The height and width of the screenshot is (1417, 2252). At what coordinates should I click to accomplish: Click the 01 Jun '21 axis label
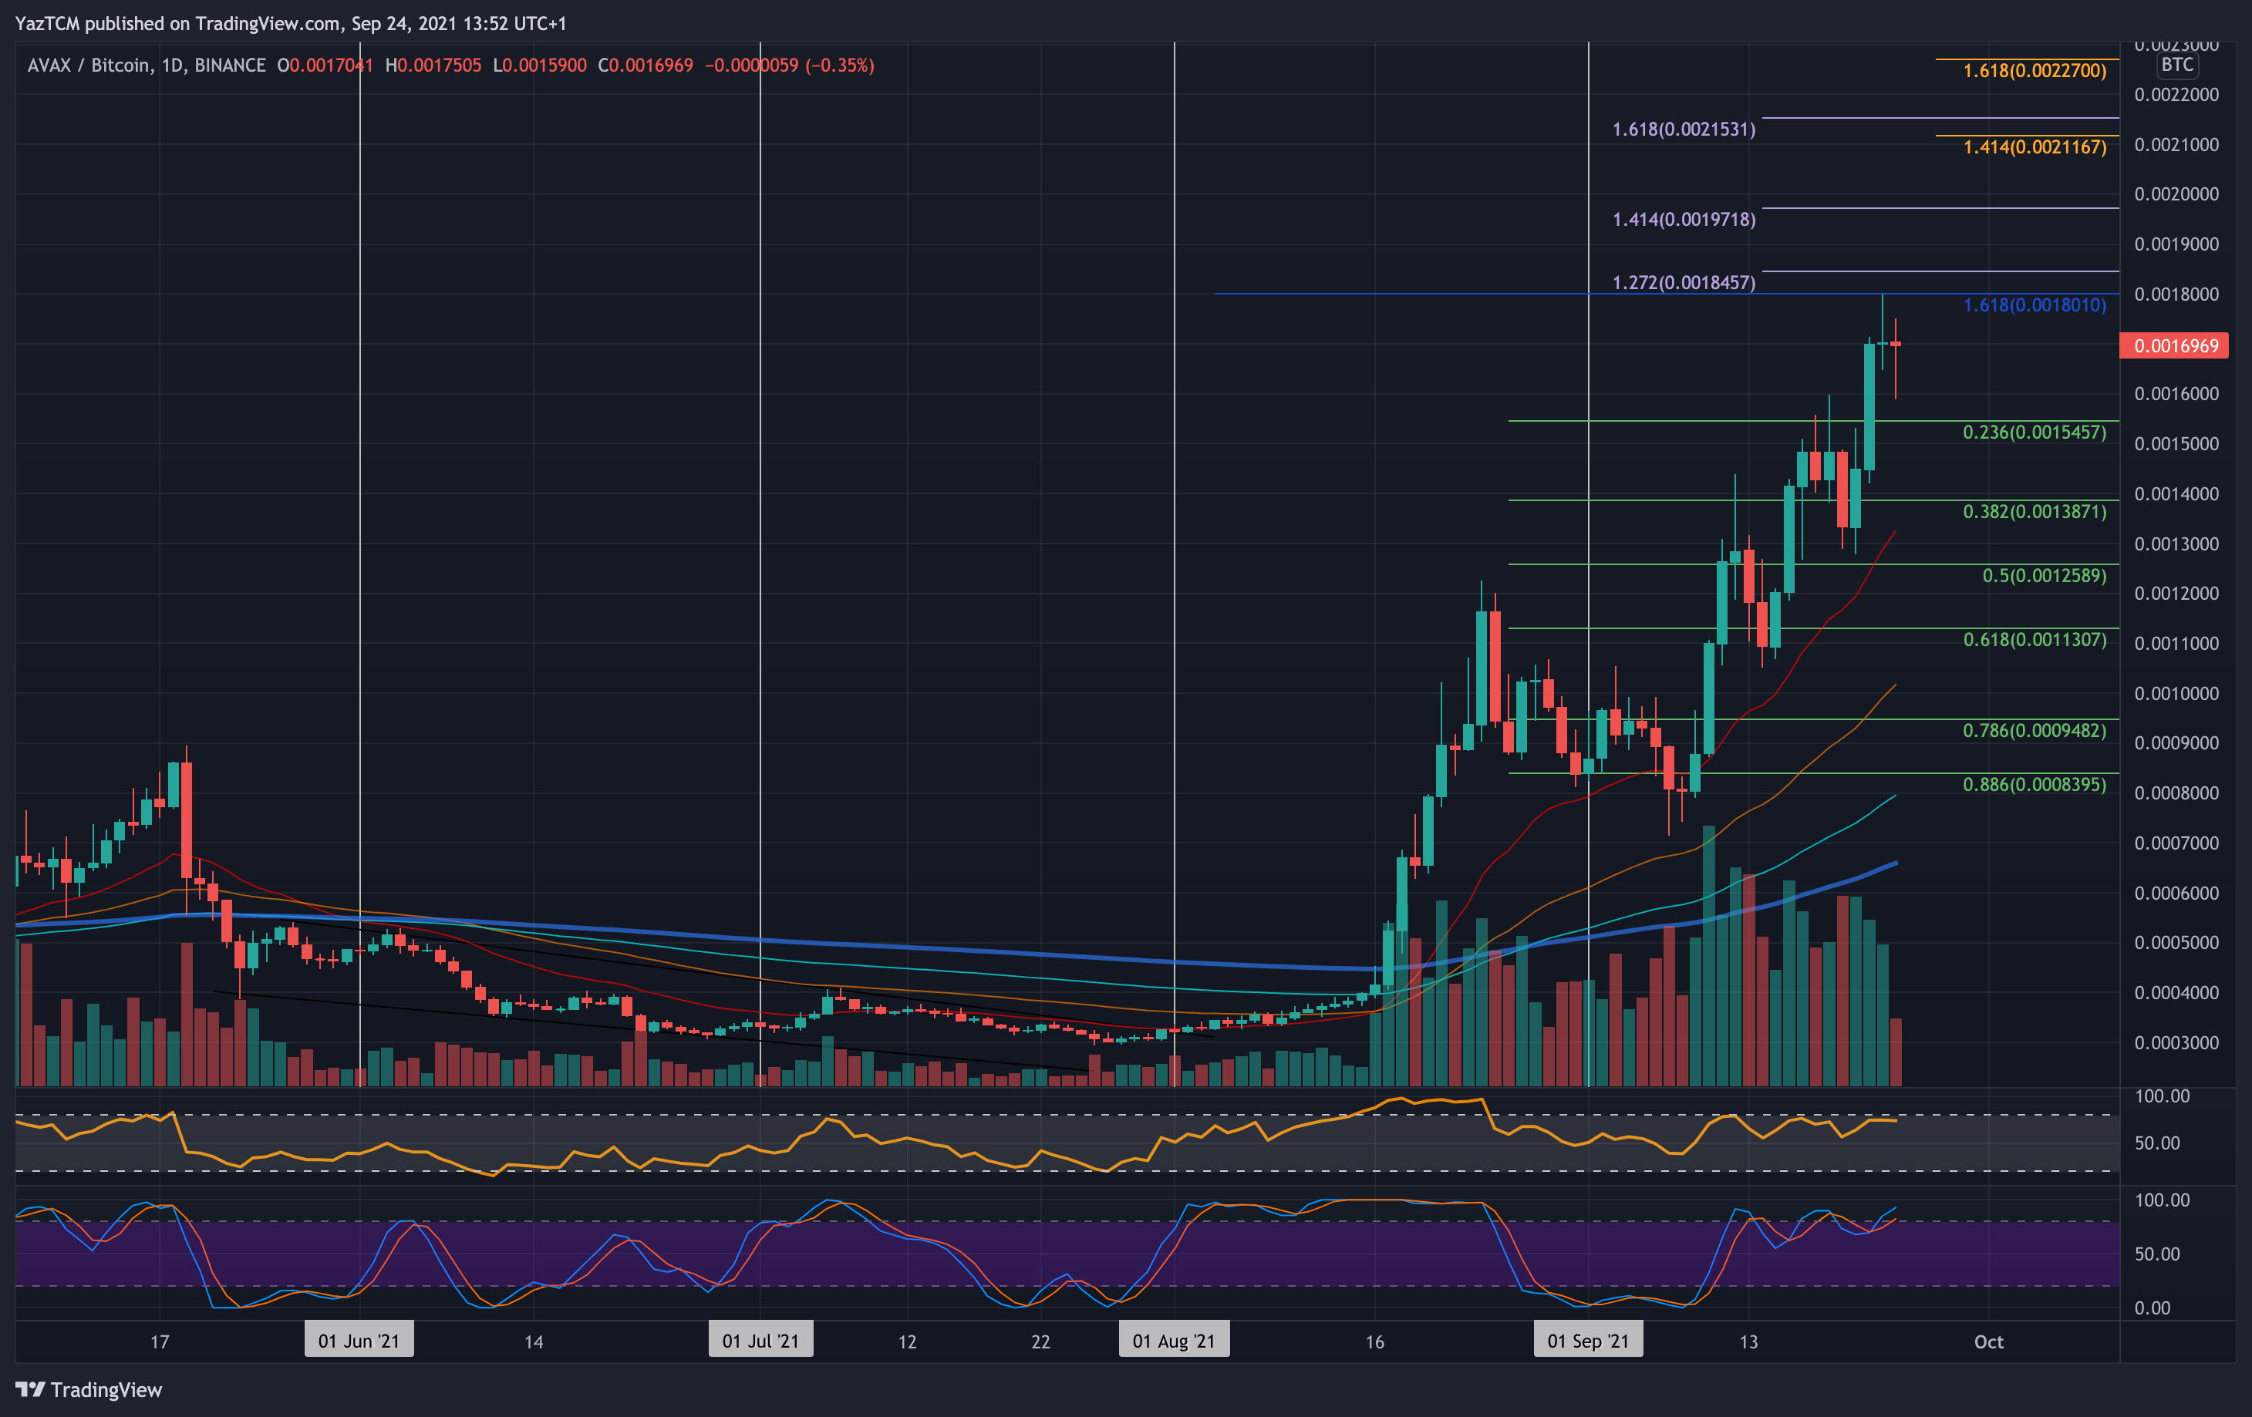click(x=359, y=1339)
